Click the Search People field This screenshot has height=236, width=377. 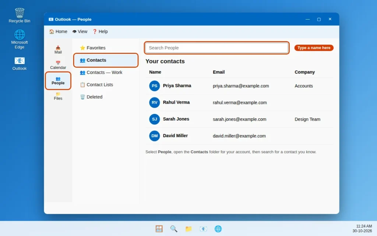click(x=216, y=48)
